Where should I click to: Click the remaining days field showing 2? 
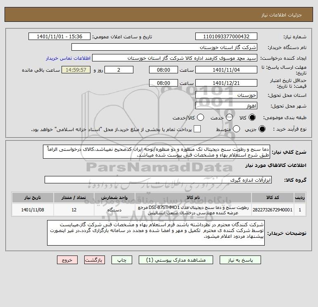point(119,70)
